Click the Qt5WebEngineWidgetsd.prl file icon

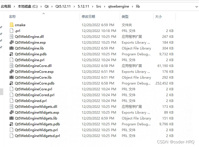pyautogui.click(x=12, y=136)
